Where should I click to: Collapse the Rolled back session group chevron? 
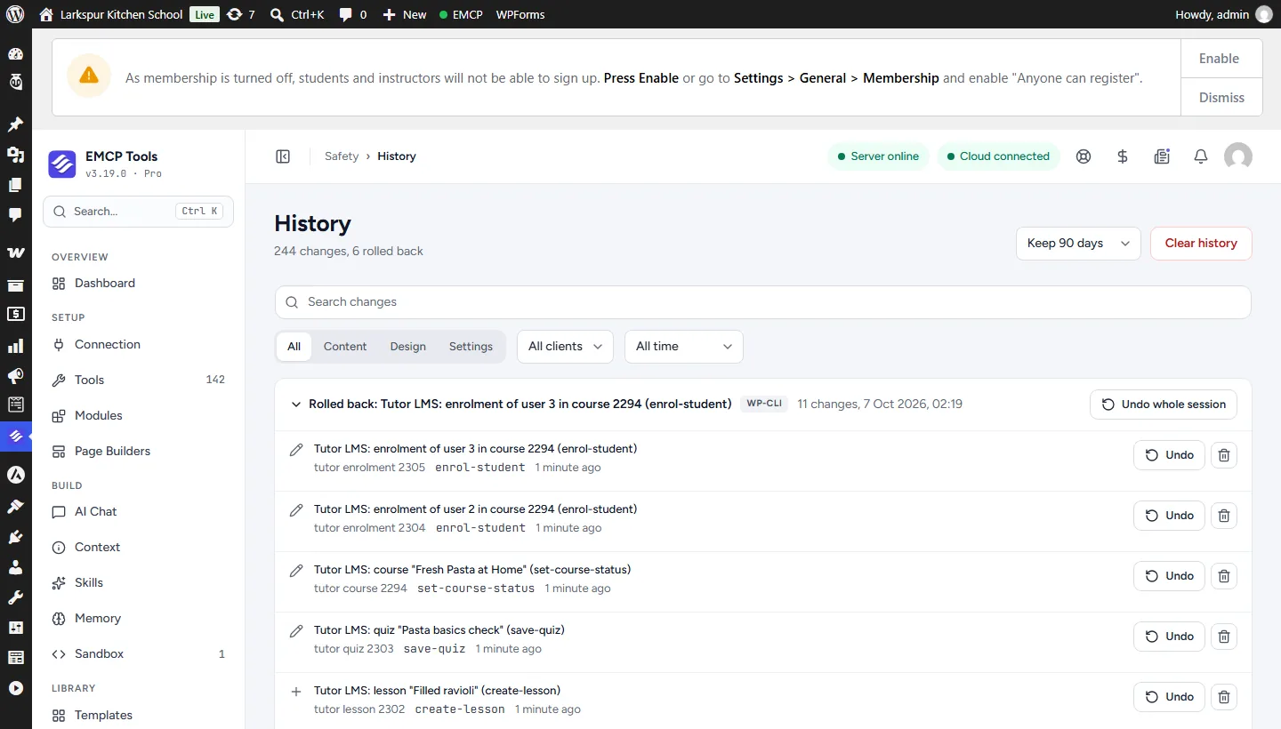coord(297,405)
